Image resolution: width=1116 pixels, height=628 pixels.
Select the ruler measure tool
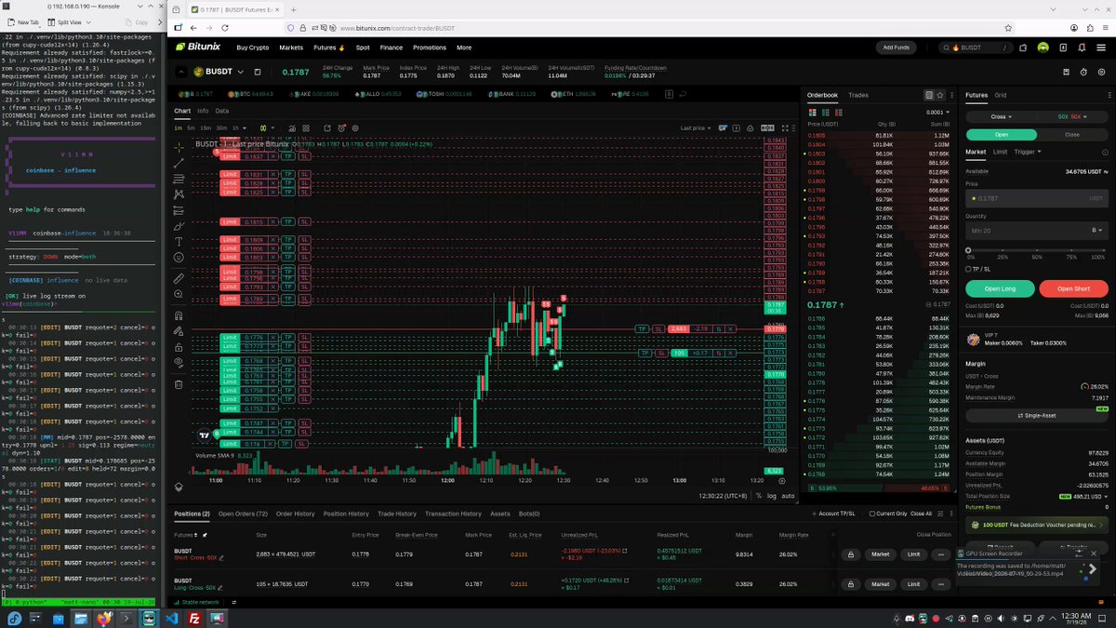(x=179, y=278)
